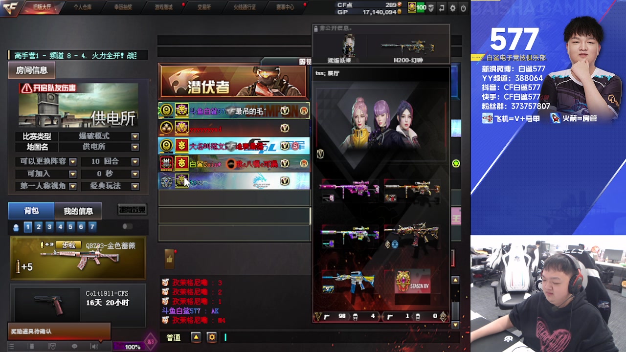Click the S badge on 大名叫范文 row
This screenshot has height=352, width=626.
tap(295, 146)
